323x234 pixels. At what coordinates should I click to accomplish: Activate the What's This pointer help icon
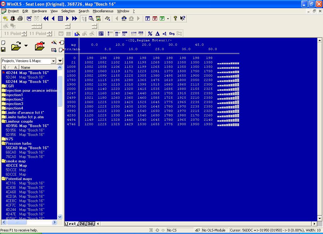pos(183,19)
